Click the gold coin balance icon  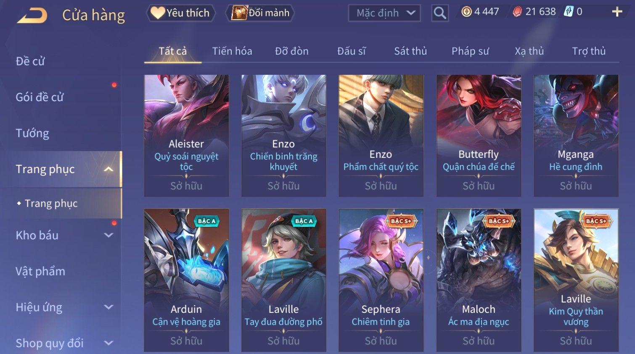click(x=466, y=12)
